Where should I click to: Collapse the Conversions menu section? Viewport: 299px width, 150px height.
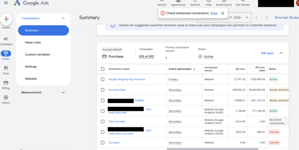click(63, 18)
